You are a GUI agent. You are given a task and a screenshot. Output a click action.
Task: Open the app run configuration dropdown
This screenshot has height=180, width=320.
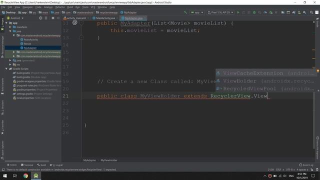[196, 12]
